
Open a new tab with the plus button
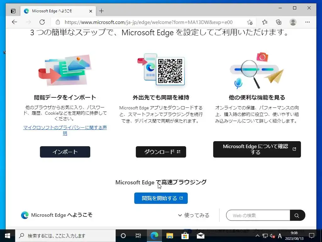(102, 11)
